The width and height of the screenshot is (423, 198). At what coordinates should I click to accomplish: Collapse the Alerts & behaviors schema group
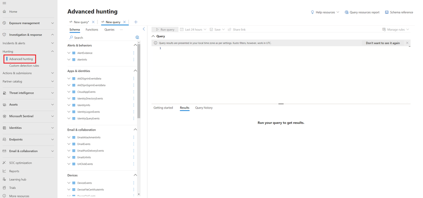point(135,45)
